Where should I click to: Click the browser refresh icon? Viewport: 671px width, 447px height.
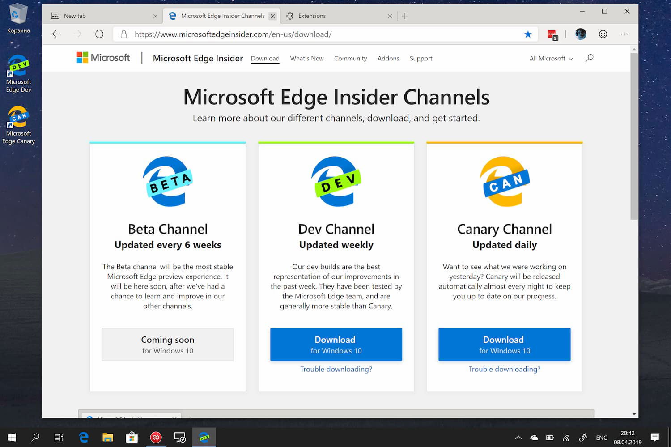tap(99, 34)
